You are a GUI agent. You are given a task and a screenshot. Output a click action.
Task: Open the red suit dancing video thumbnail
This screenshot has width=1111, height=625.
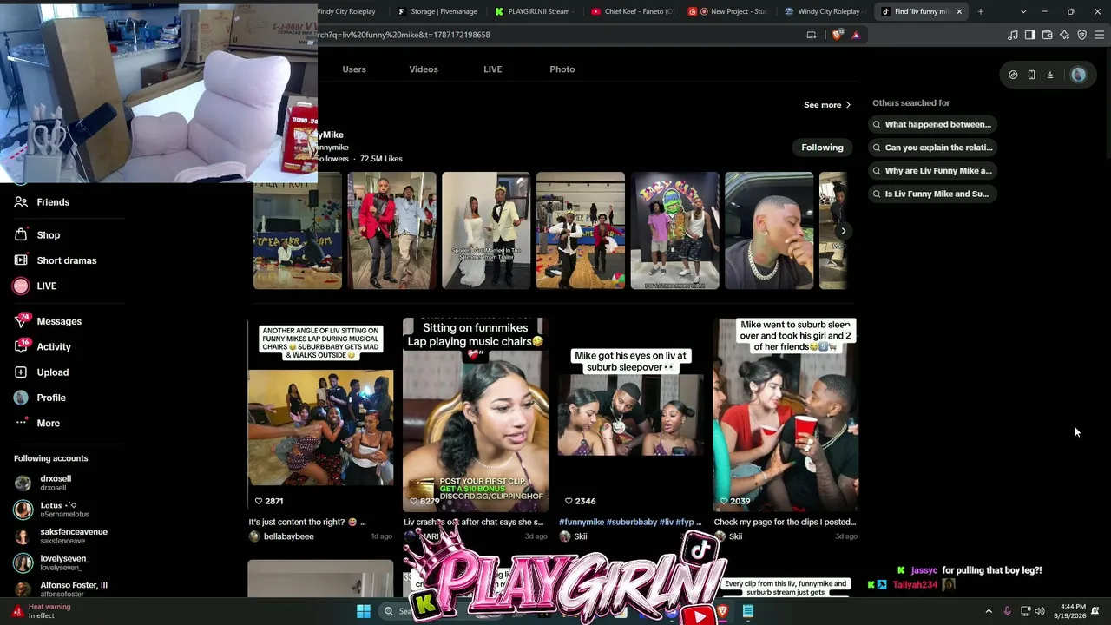pyautogui.click(x=391, y=231)
